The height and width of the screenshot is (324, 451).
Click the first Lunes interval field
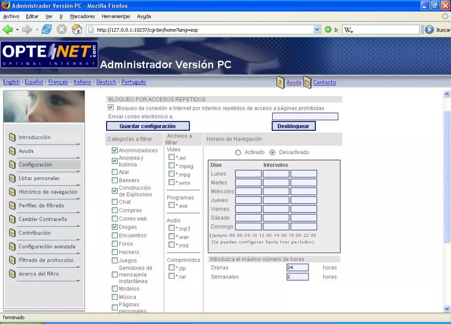(248, 174)
